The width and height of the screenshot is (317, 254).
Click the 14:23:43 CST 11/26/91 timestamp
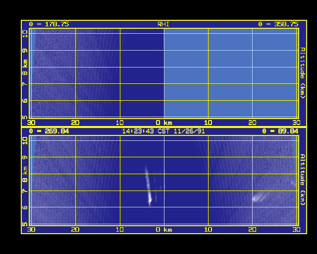pyautogui.click(x=163, y=131)
